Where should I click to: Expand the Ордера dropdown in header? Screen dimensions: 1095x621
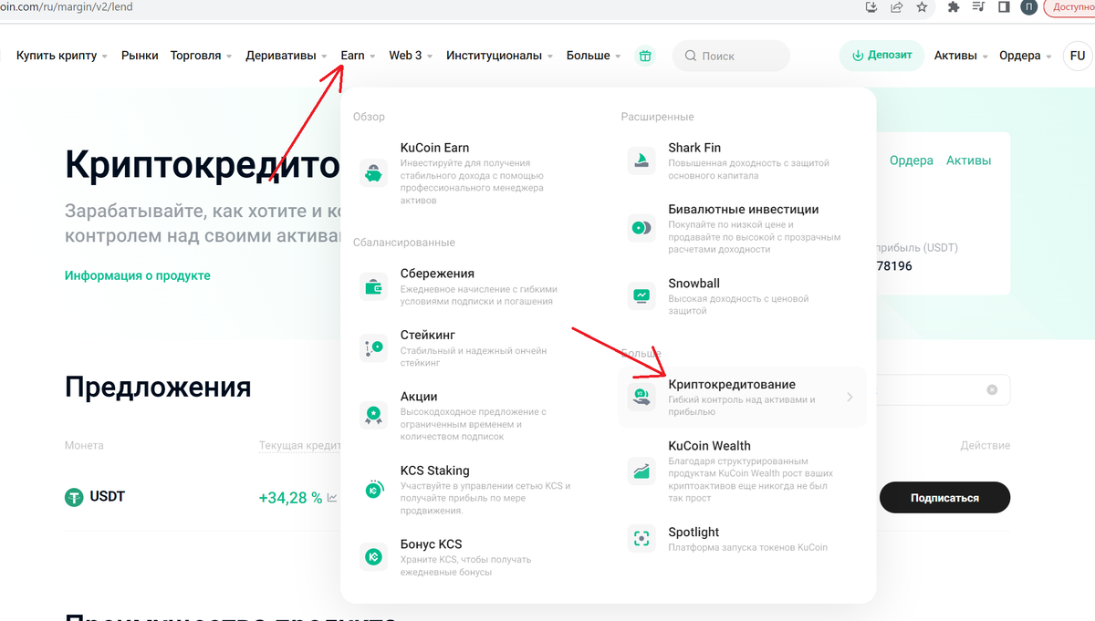tap(1026, 56)
